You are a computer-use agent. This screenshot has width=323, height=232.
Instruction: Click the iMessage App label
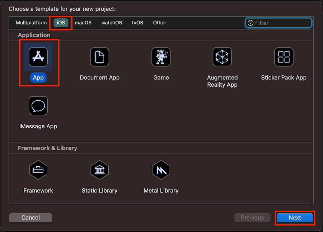tap(38, 126)
